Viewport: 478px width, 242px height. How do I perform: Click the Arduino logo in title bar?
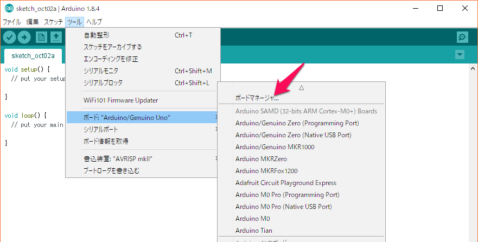click(9, 8)
